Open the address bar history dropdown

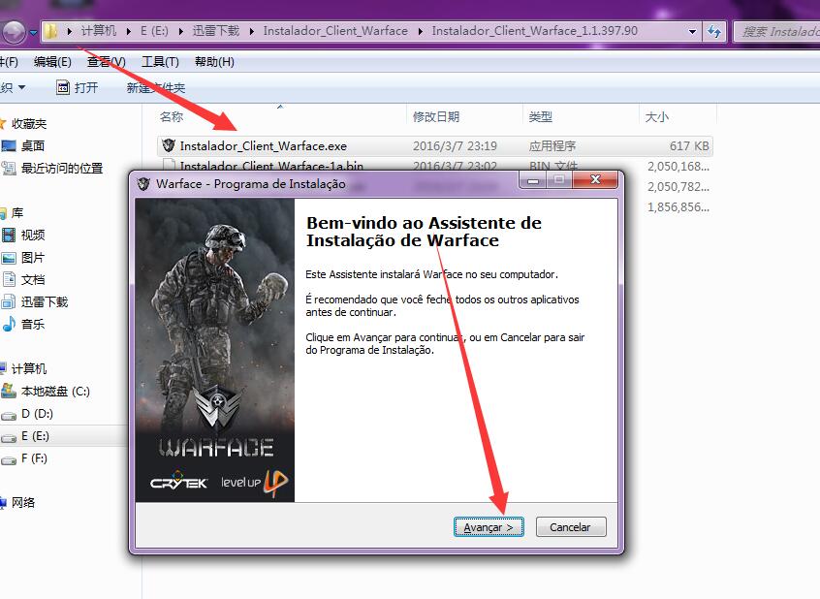[x=692, y=31]
